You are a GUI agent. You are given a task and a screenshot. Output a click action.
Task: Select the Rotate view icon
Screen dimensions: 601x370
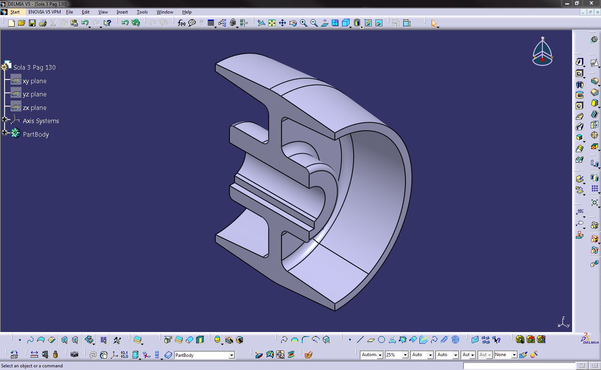click(x=293, y=23)
